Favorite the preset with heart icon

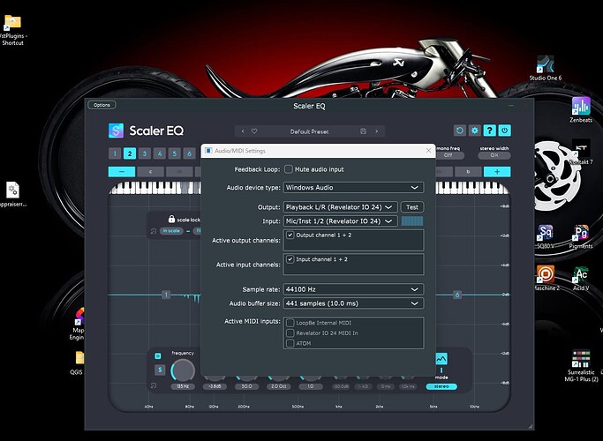coord(254,131)
